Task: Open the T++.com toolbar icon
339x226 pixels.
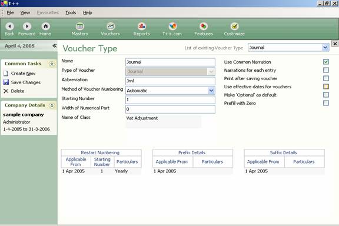Action: tap(172, 26)
